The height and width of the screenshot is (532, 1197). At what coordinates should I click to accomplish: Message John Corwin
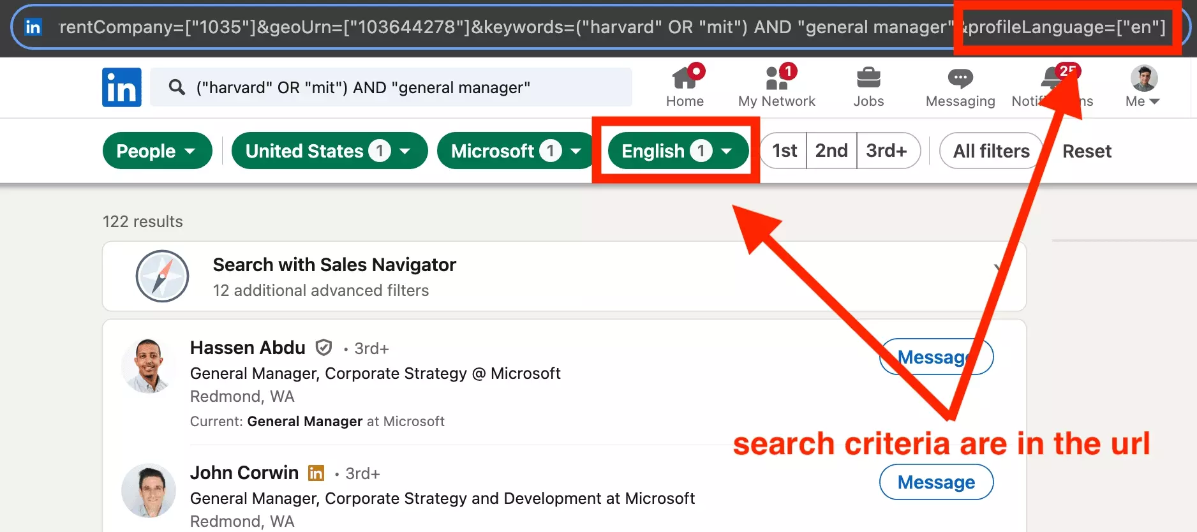click(x=936, y=482)
